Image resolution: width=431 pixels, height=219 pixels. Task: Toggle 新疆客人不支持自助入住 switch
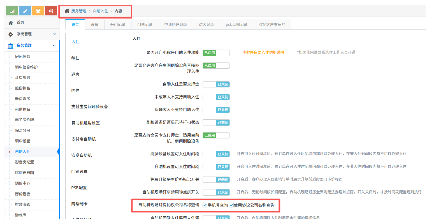[216, 110]
